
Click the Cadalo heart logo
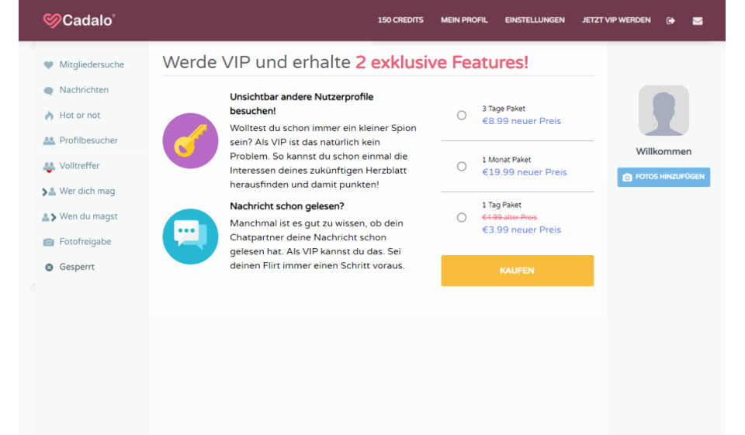52,20
